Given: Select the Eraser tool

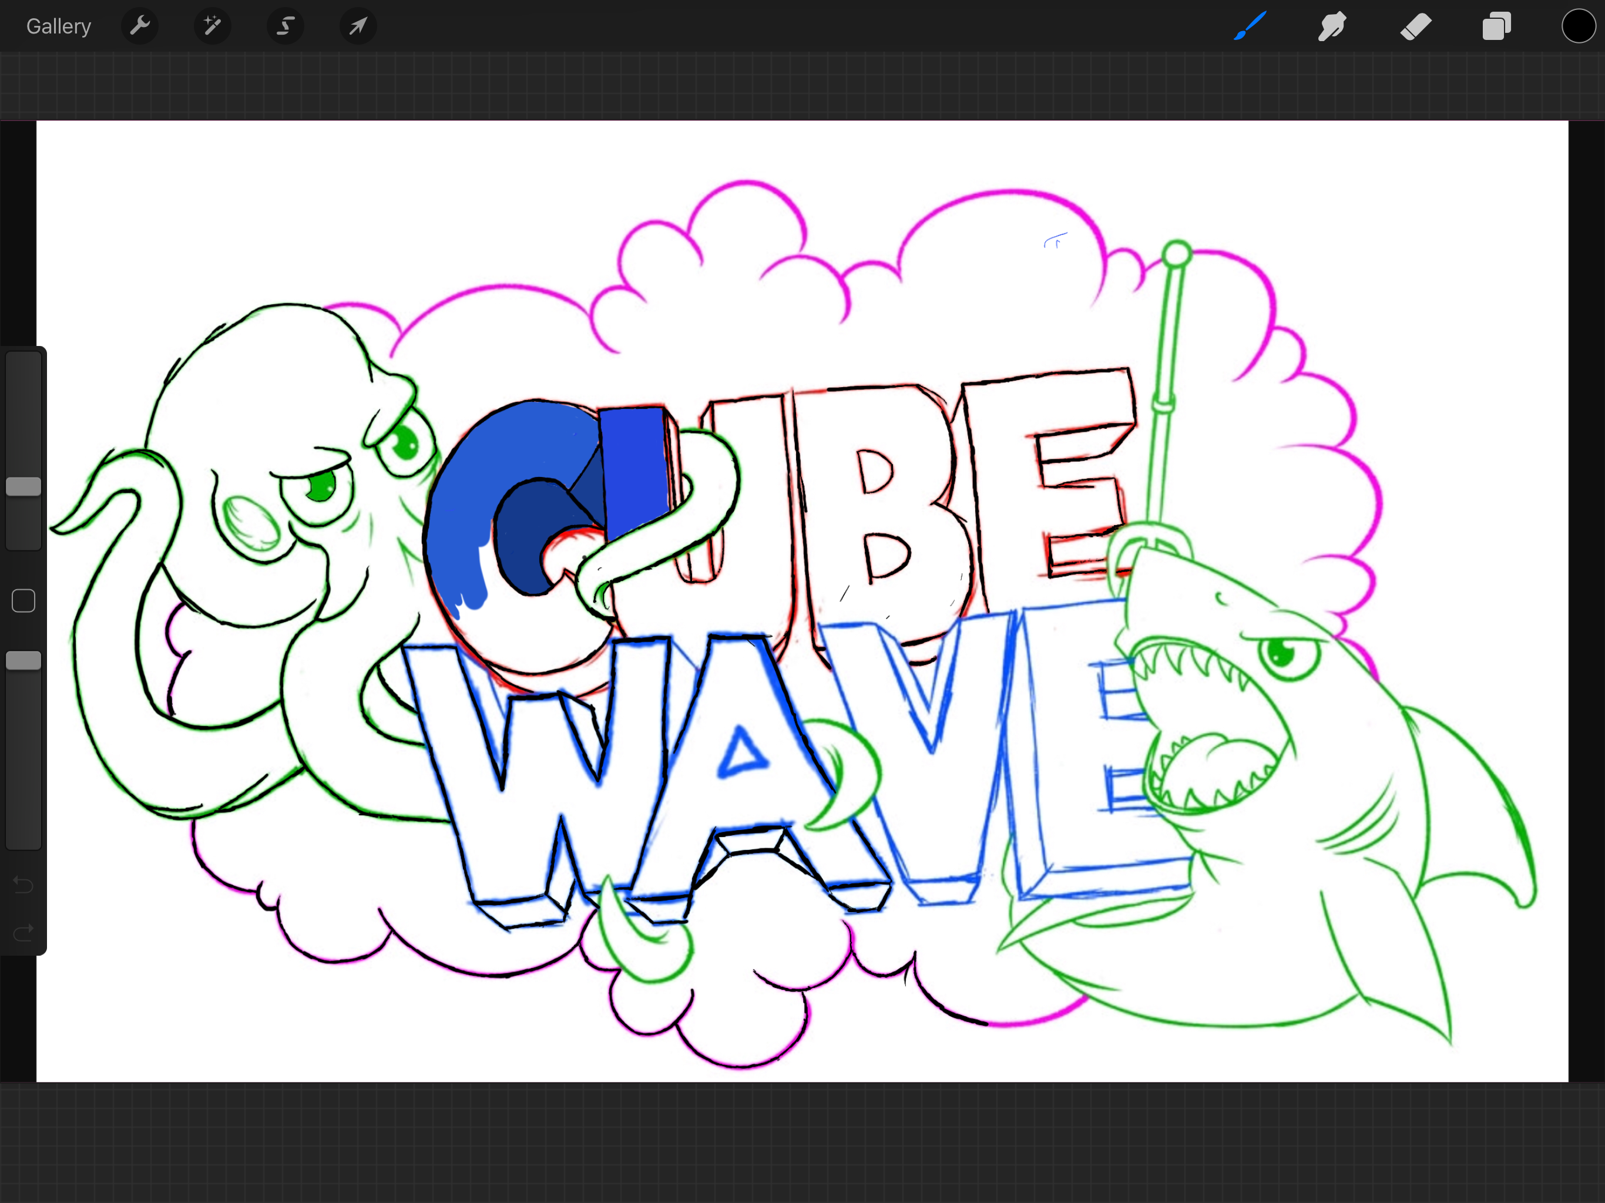Looking at the screenshot, I should pos(1415,27).
